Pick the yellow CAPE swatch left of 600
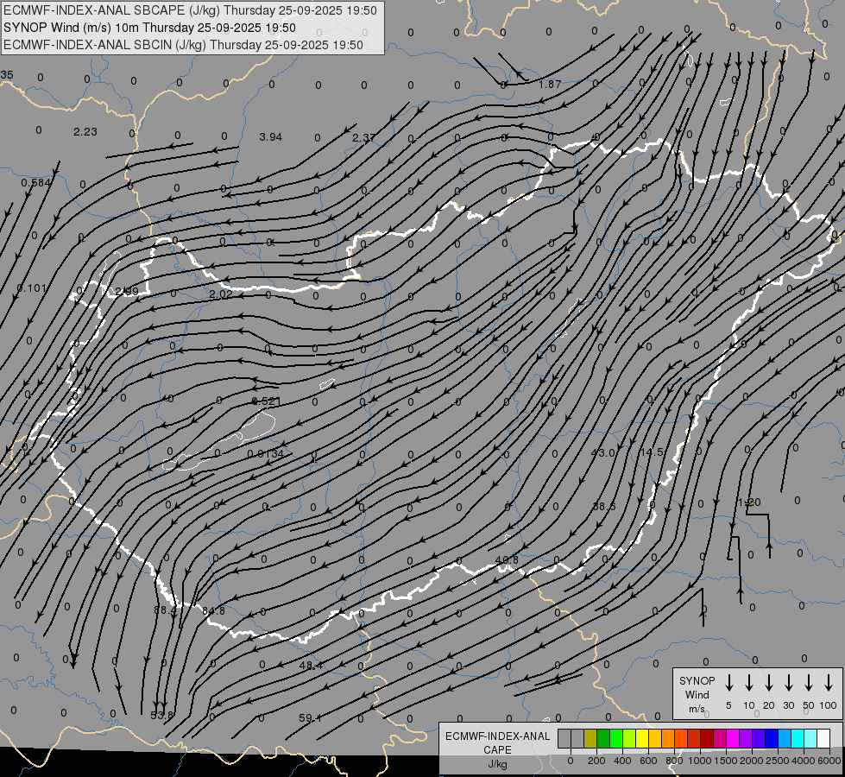Screen dimensions: 845x777 (642, 738)
